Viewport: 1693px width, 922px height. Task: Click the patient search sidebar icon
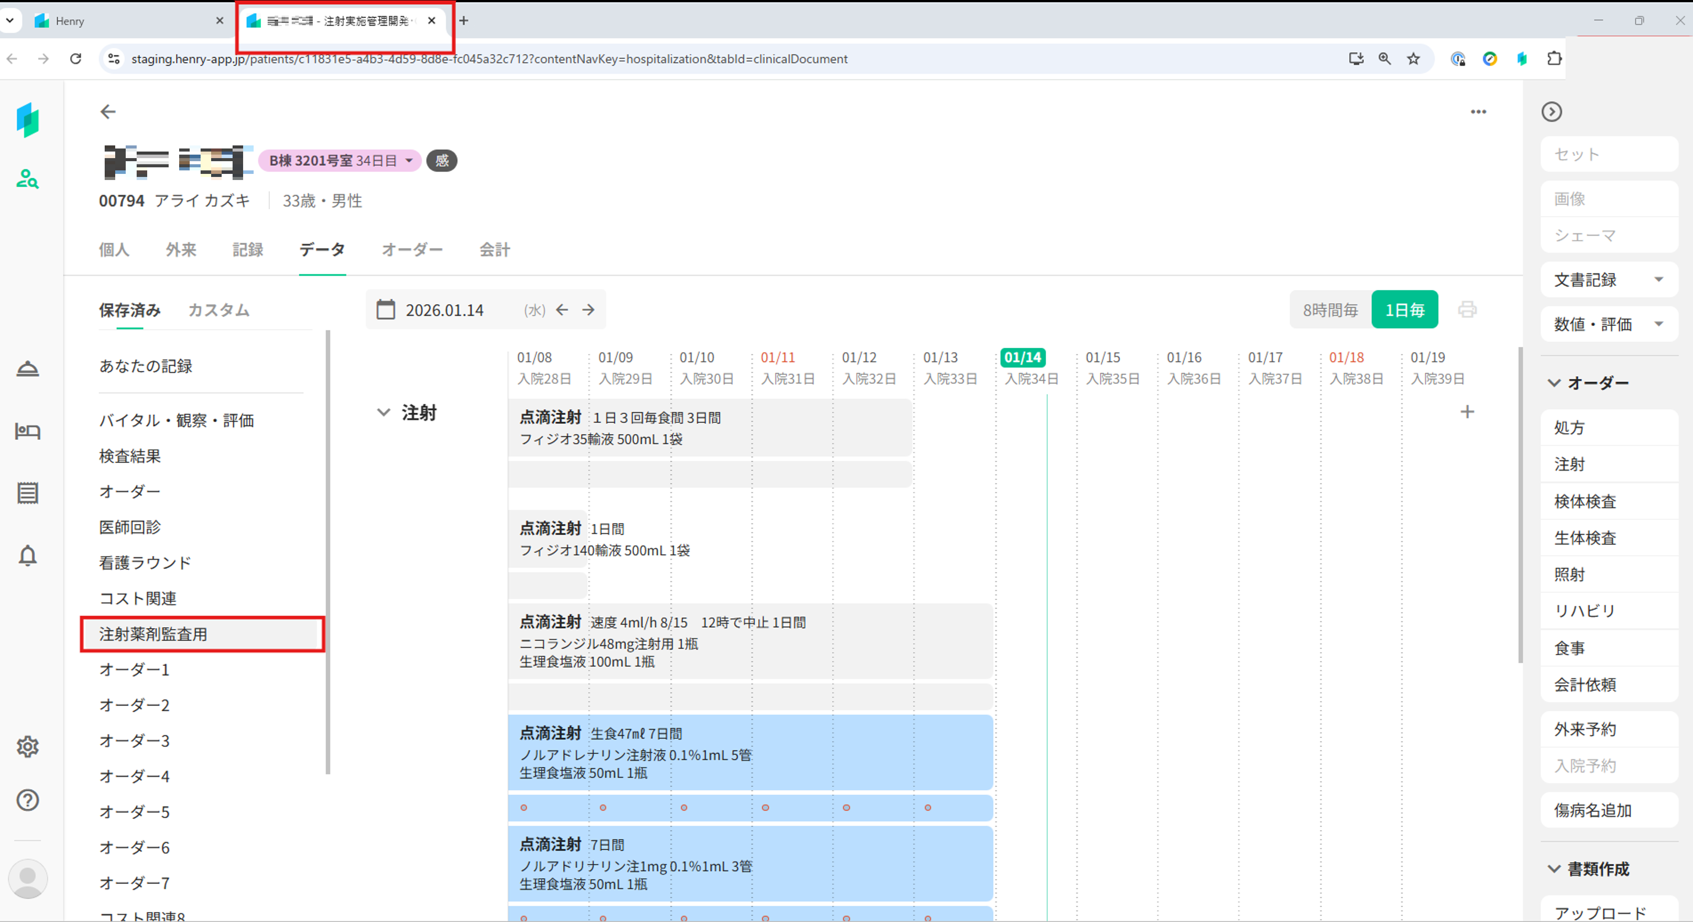27,179
